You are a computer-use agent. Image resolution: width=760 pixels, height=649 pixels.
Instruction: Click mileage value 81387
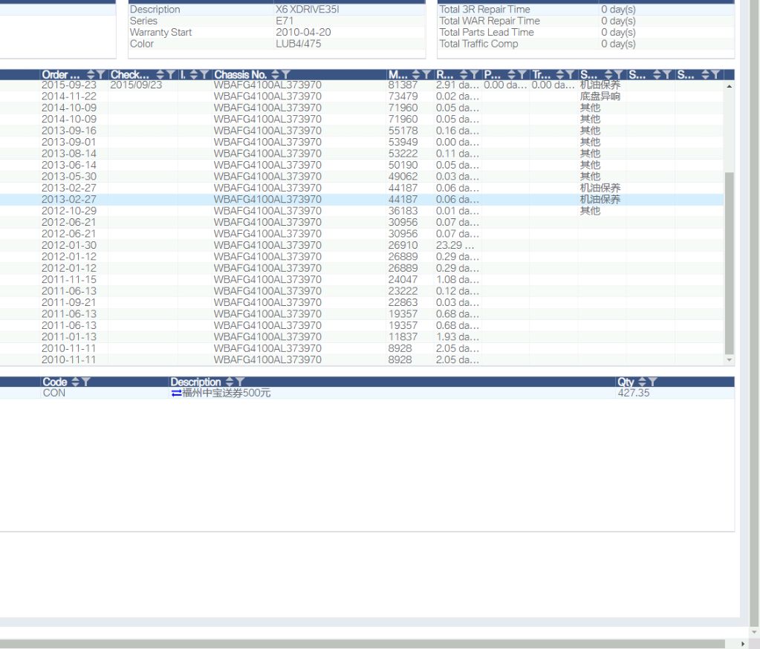click(x=403, y=85)
